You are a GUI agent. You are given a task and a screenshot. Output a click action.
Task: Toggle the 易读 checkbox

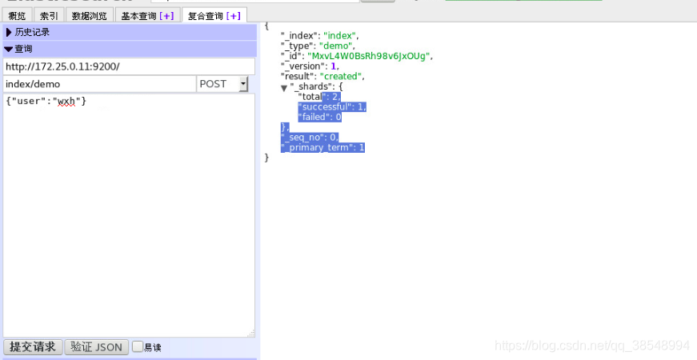point(138,346)
